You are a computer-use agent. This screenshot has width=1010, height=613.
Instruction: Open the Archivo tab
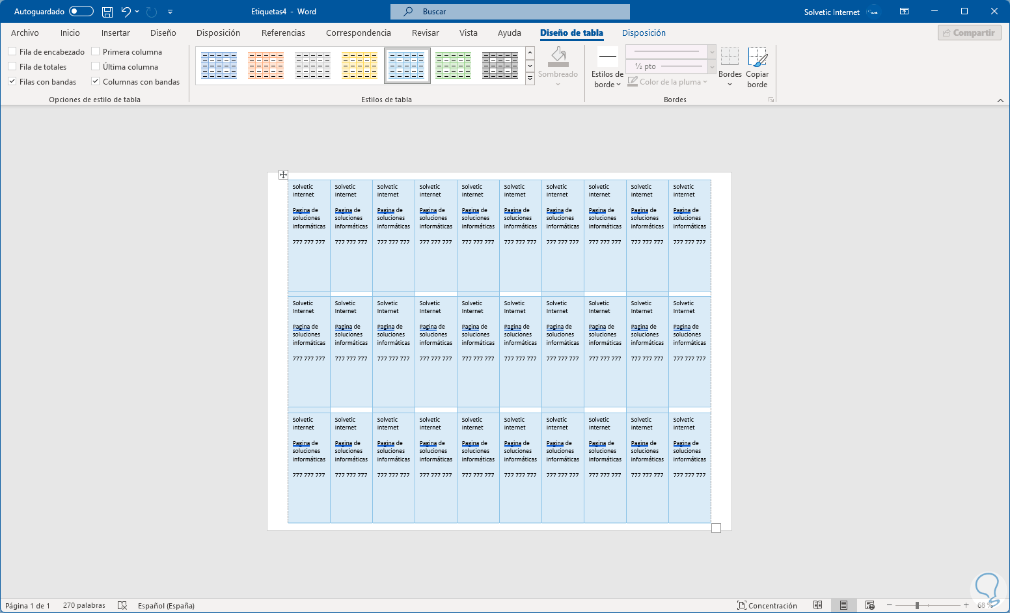pyautogui.click(x=25, y=33)
